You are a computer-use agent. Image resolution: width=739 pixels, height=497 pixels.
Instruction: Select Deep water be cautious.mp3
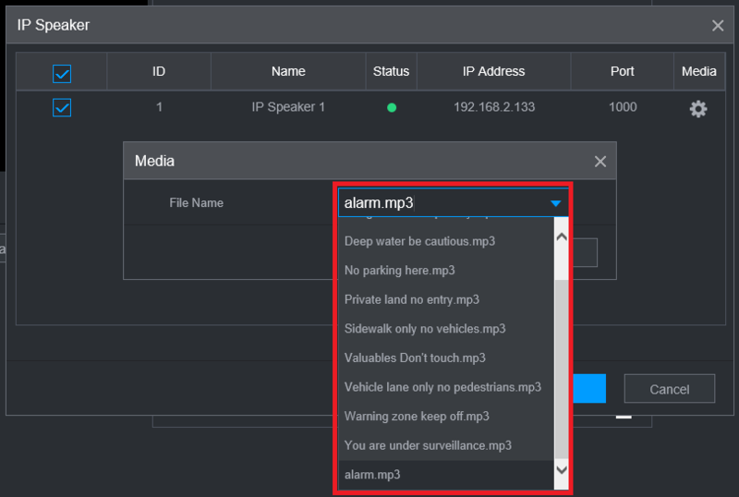click(x=419, y=241)
